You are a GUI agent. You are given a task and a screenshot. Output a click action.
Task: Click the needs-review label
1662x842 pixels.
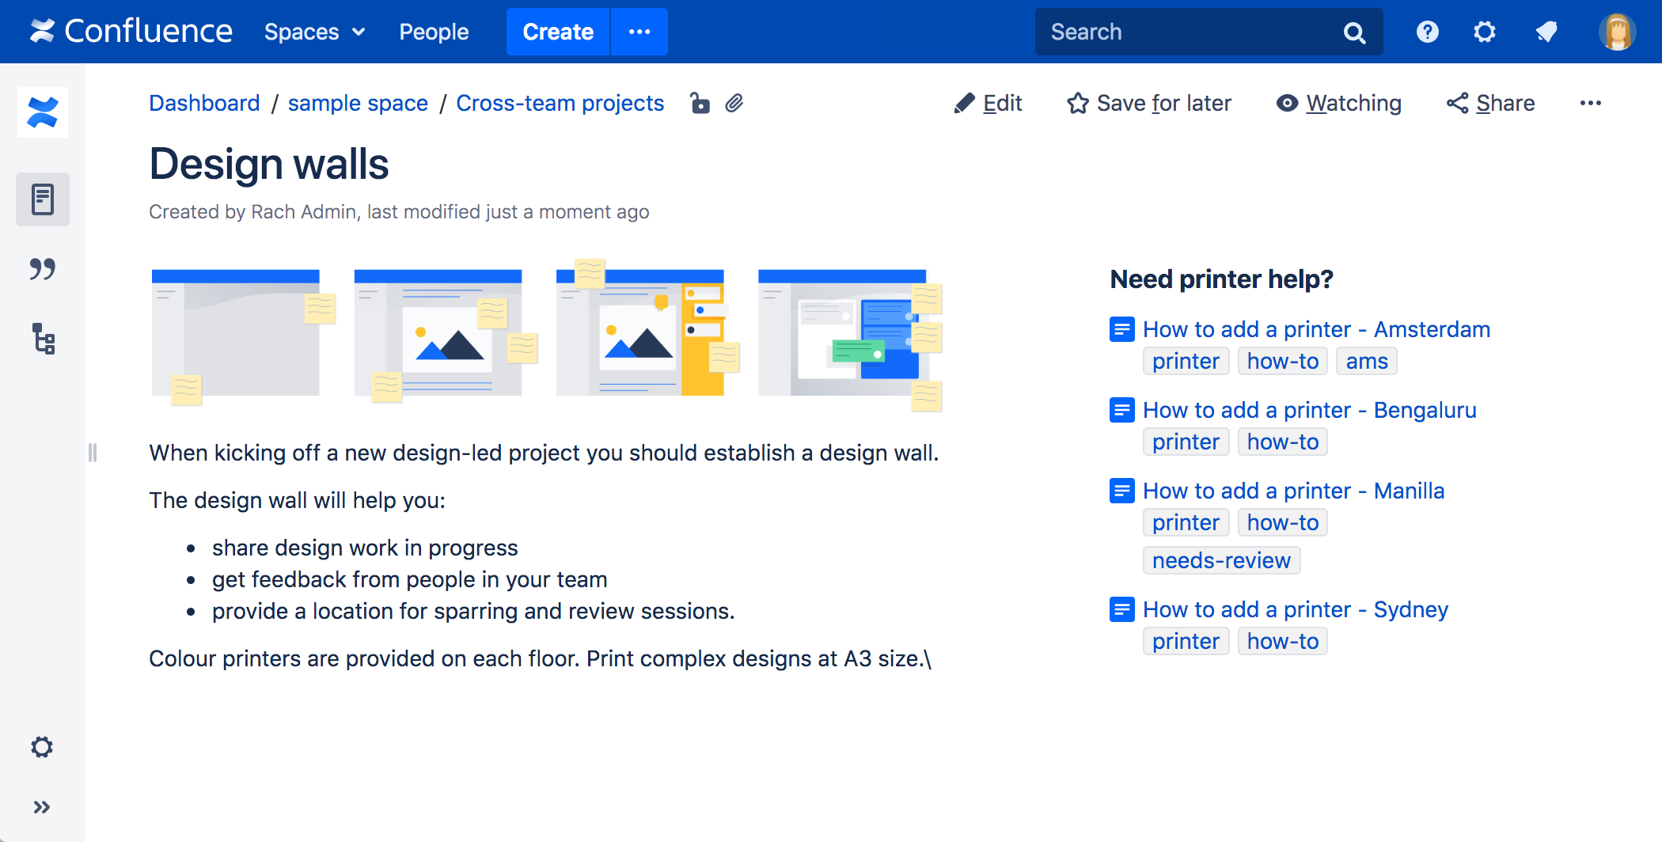point(1221,561)
